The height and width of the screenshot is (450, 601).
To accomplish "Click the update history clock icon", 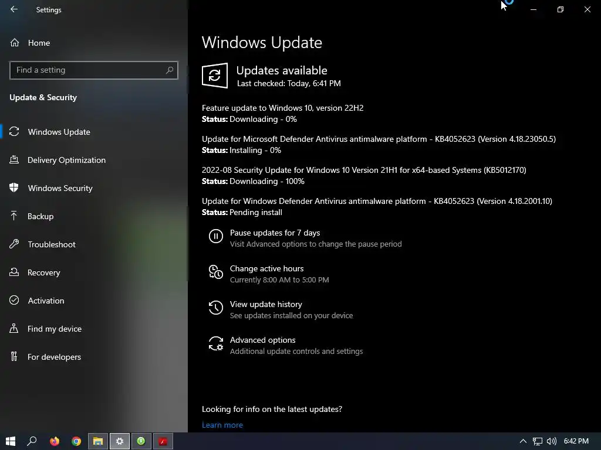I will click(x=216, y=308).
